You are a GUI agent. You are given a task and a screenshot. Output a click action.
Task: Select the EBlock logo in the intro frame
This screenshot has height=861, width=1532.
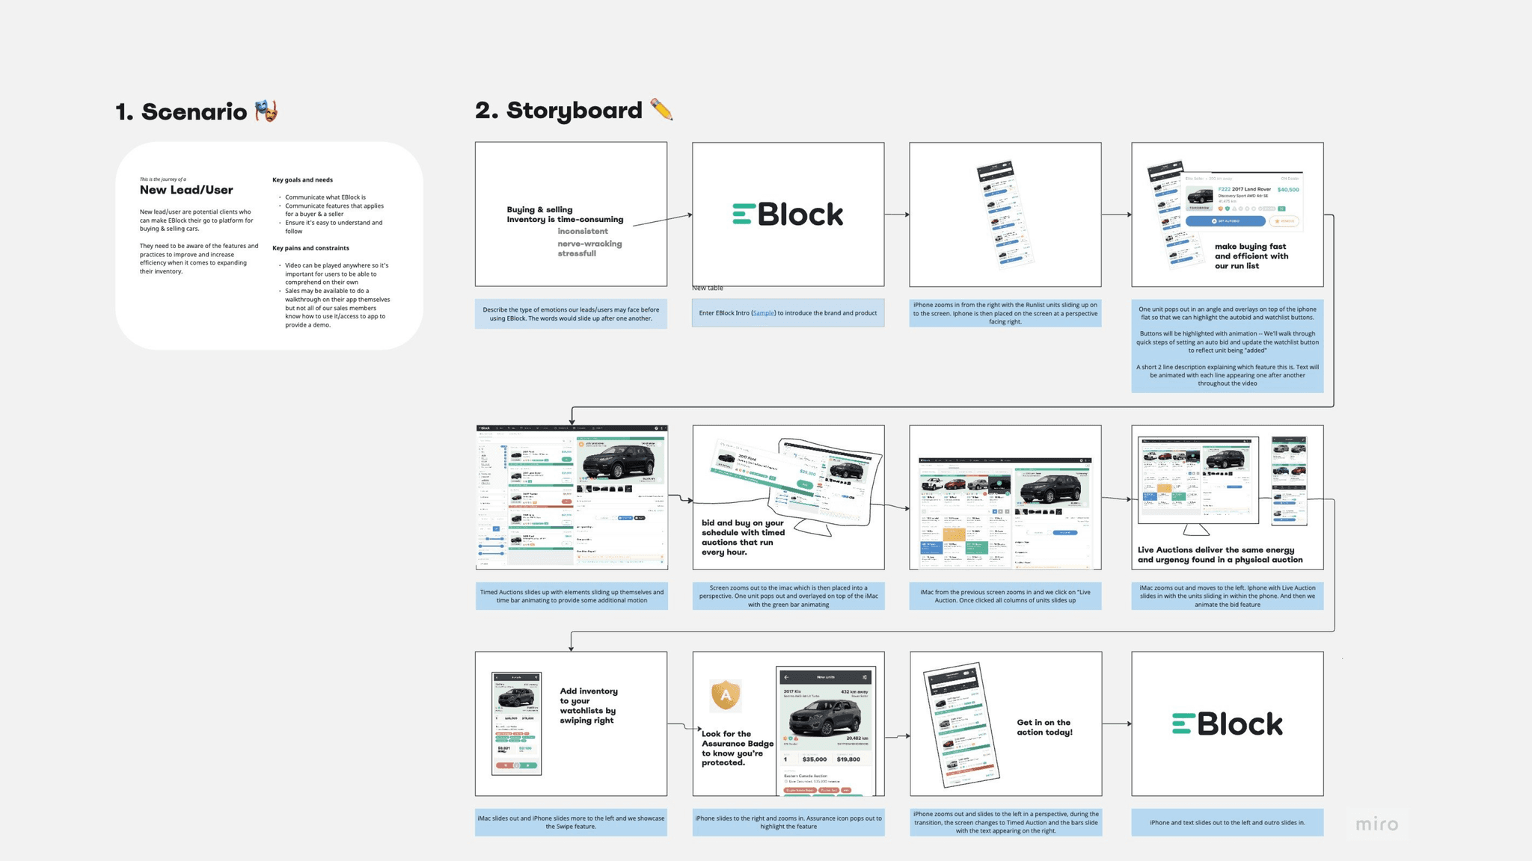(788, 215)
